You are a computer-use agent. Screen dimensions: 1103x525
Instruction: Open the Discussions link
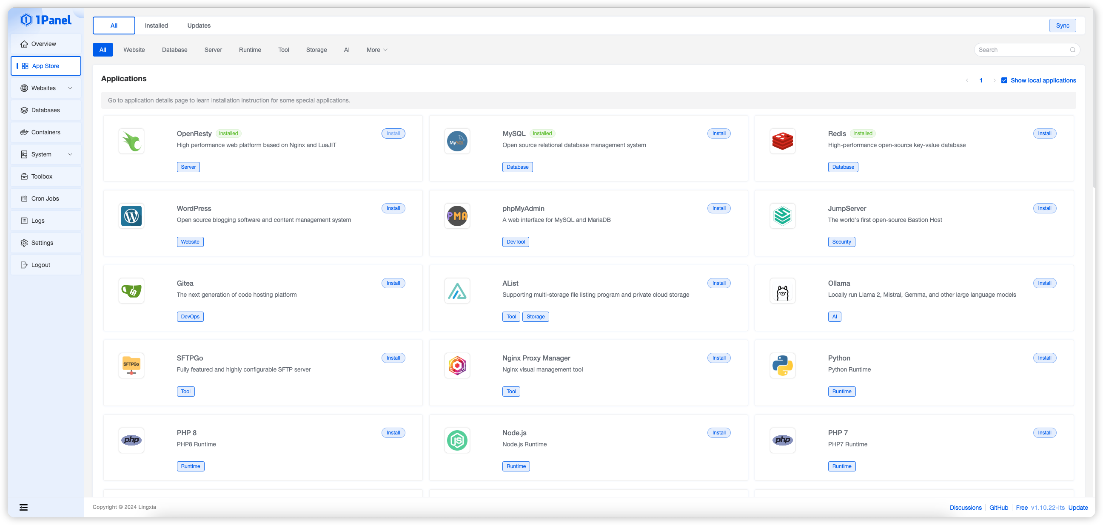[966, 508]
